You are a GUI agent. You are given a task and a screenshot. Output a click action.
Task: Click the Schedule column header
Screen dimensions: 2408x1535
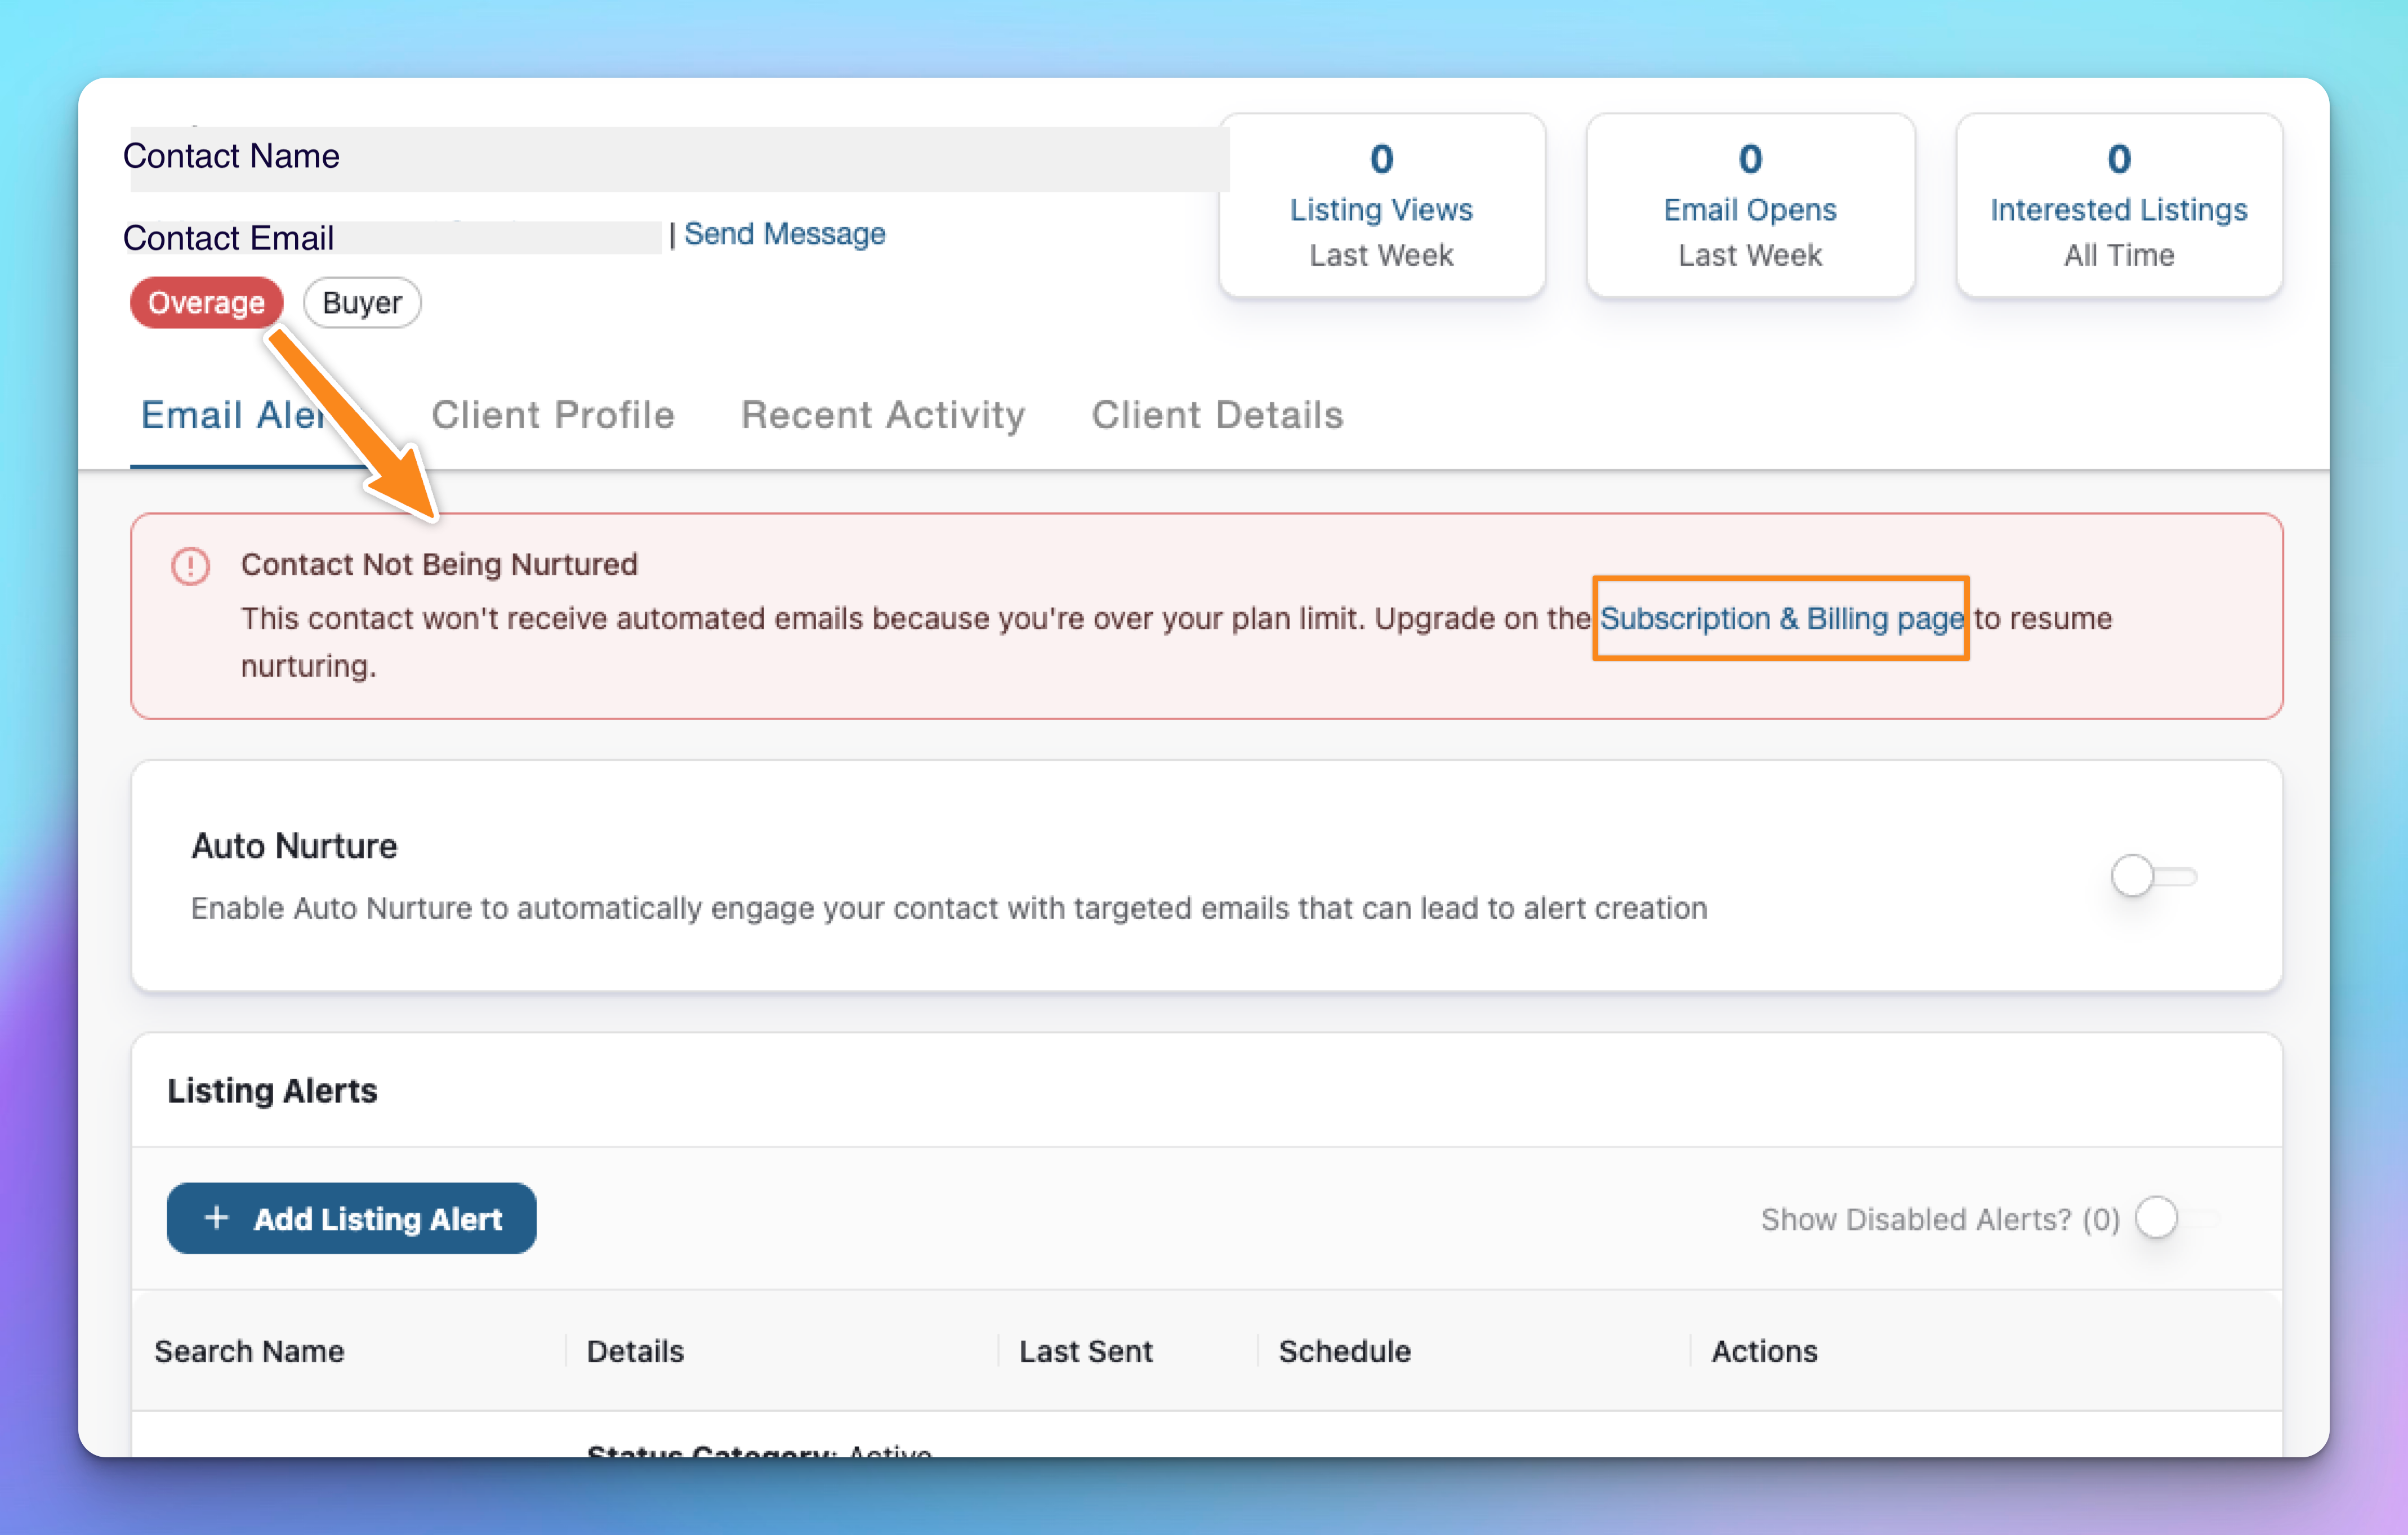[x=1345, y=1351]
